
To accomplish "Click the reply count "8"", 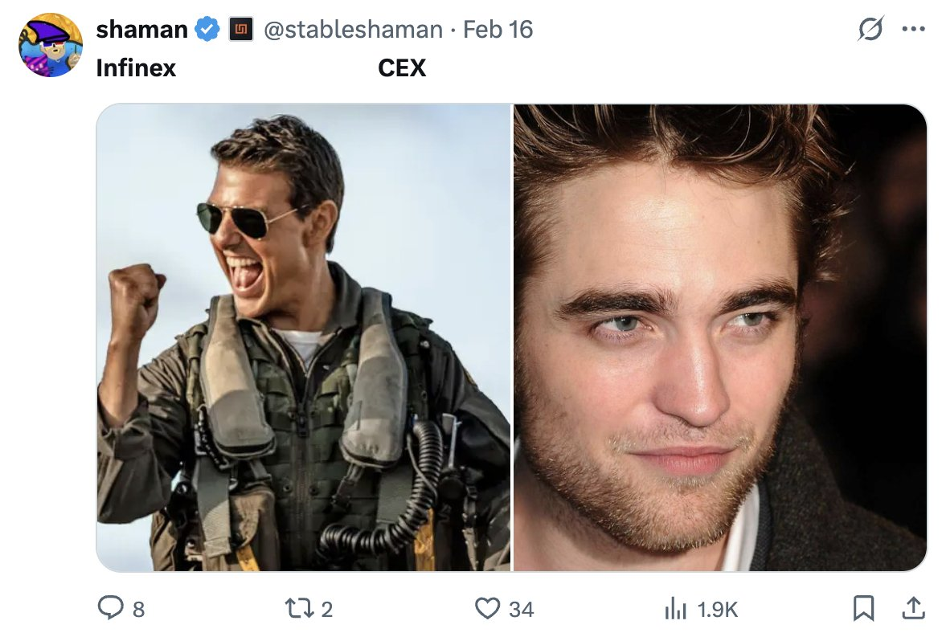I will 138,610.
